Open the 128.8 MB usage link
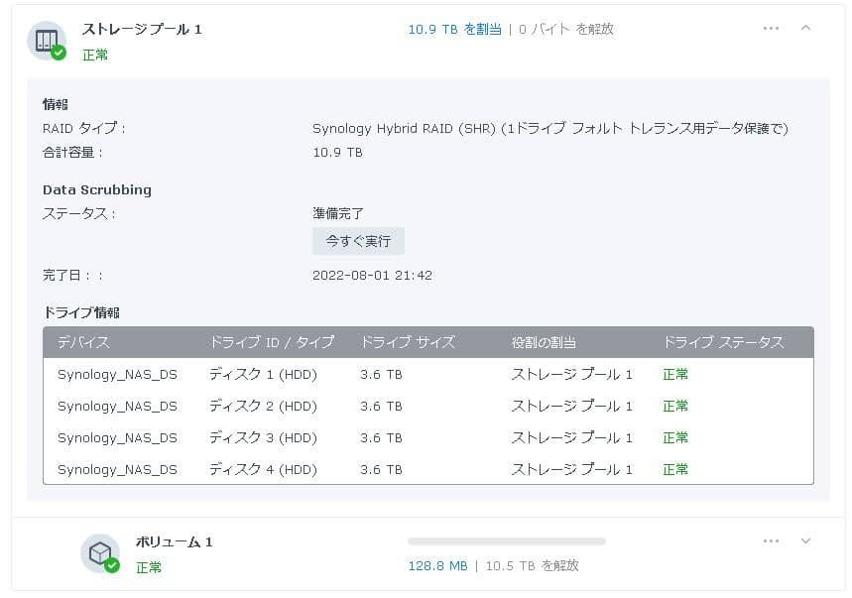This screenshot has height=598, width=852. coord(435,568)
